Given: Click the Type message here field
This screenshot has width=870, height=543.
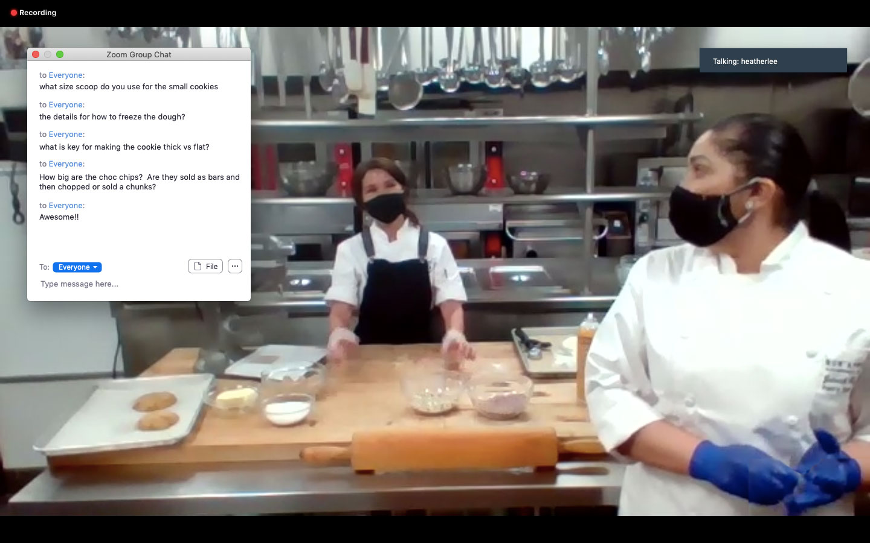Looking at the screenshot, I should tap(139, 284).
